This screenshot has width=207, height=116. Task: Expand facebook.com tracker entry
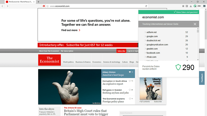(145, 53)
